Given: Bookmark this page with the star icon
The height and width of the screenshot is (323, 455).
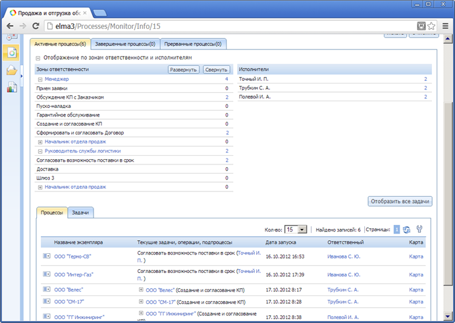Looking at the screenshot, I should point(432,26).
